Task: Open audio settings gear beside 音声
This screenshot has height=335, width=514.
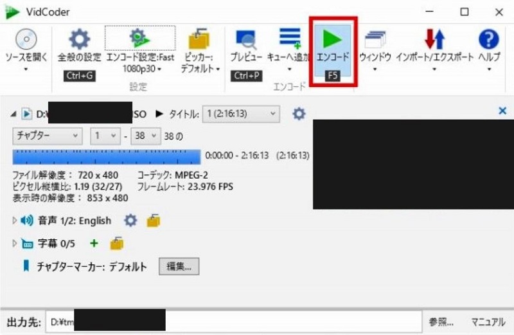Action: click(x=130, y=221)
